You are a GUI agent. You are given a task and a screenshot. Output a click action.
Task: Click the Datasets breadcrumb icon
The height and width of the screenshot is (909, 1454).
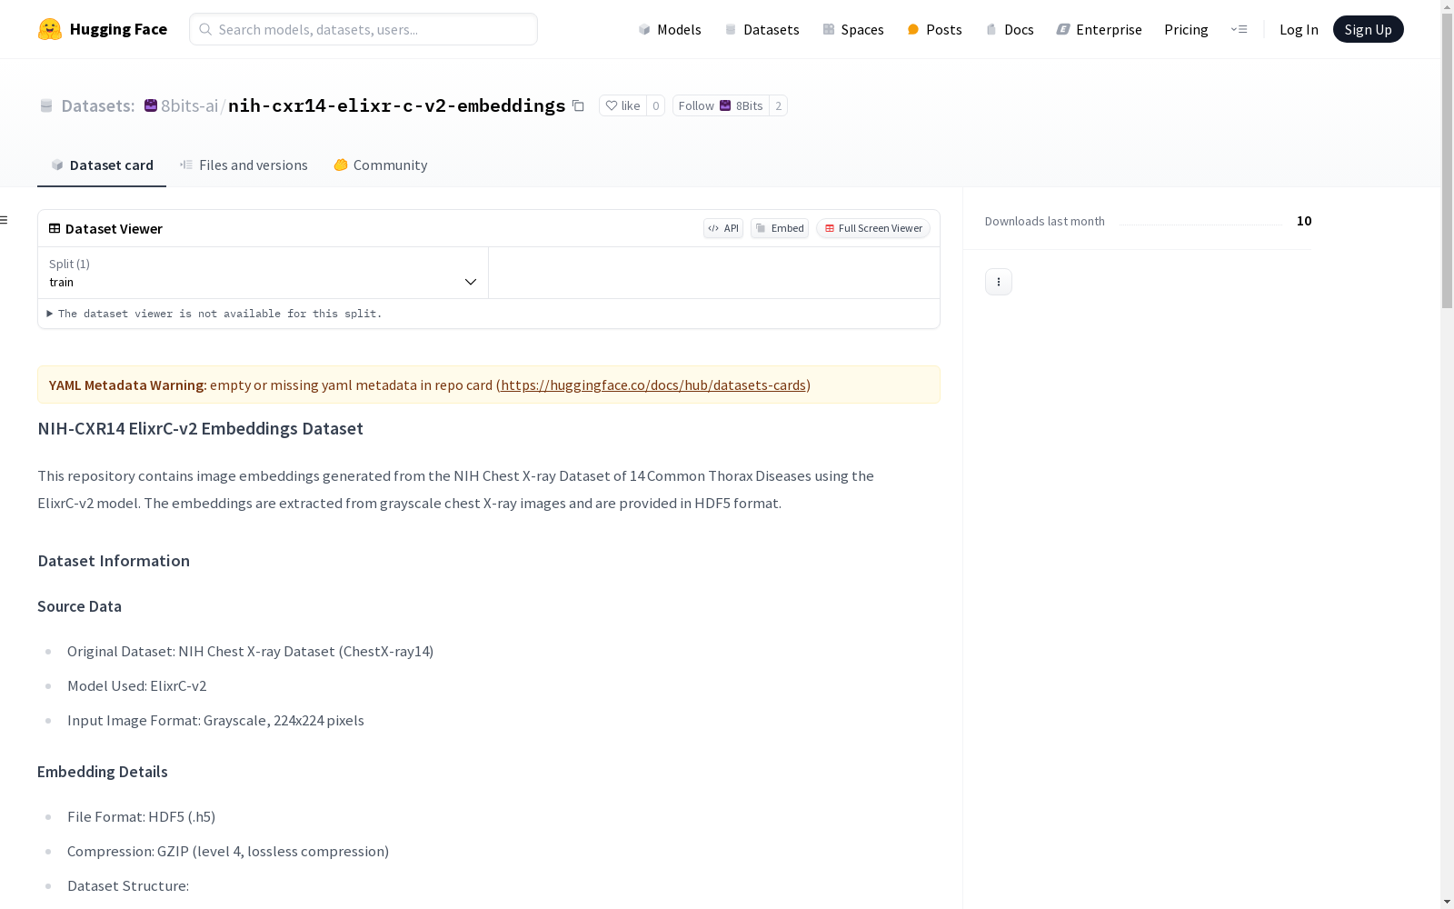(x=46, y=106)
